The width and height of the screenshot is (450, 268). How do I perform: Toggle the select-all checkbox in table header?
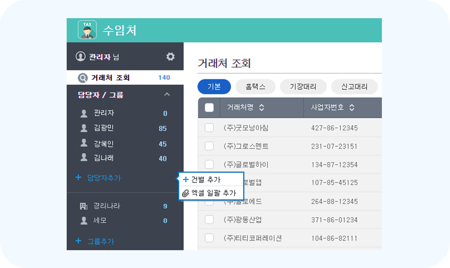(x=209, y=108)
